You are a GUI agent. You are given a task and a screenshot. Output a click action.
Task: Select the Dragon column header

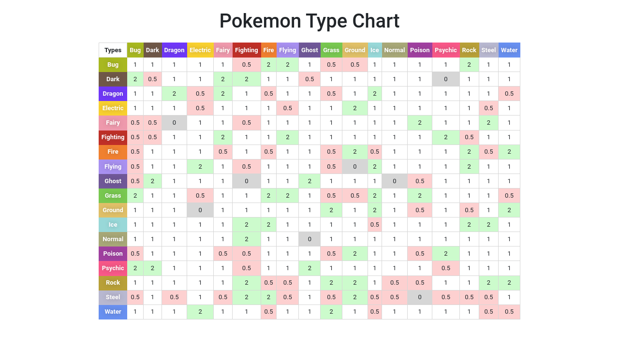coord(174,50)
